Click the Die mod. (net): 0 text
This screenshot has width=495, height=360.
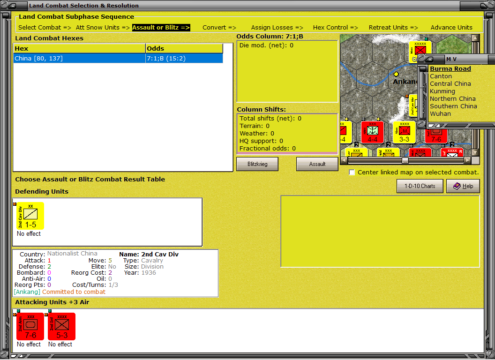266,45
